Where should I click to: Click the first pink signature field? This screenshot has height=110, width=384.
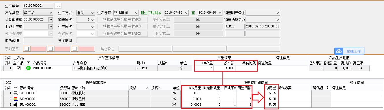click(x=38, y=49)
